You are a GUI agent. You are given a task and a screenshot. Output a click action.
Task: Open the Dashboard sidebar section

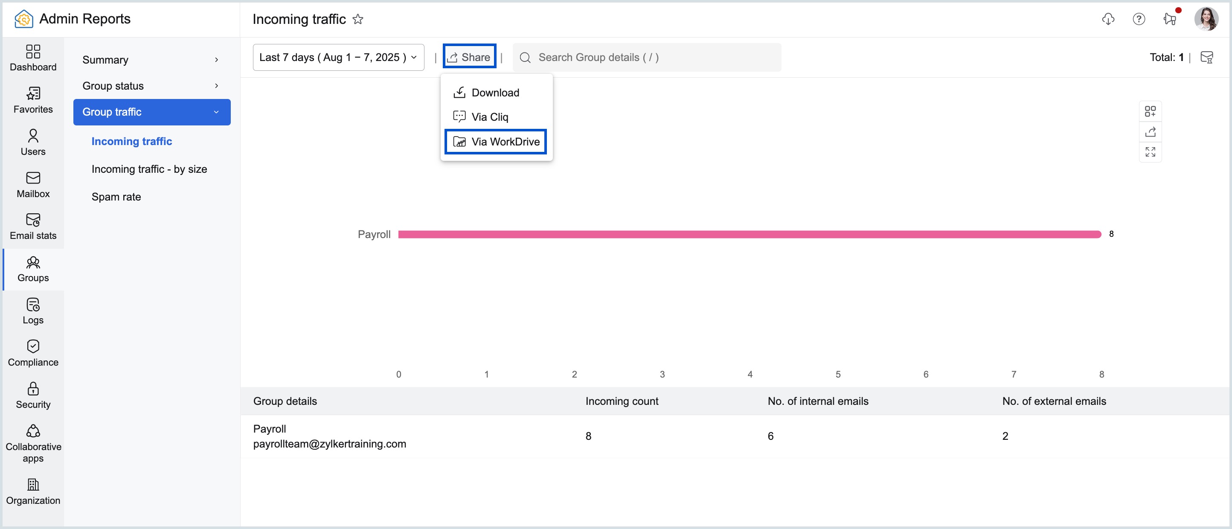coord(33,58)
